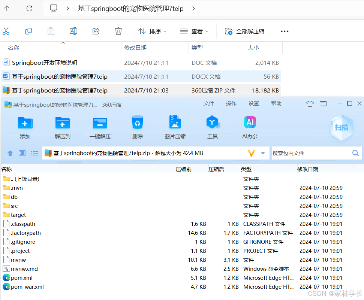This screenshot has width=364, height=300.
Task: Click the 扫描 scan hexagon button
Action: [342, 128]
